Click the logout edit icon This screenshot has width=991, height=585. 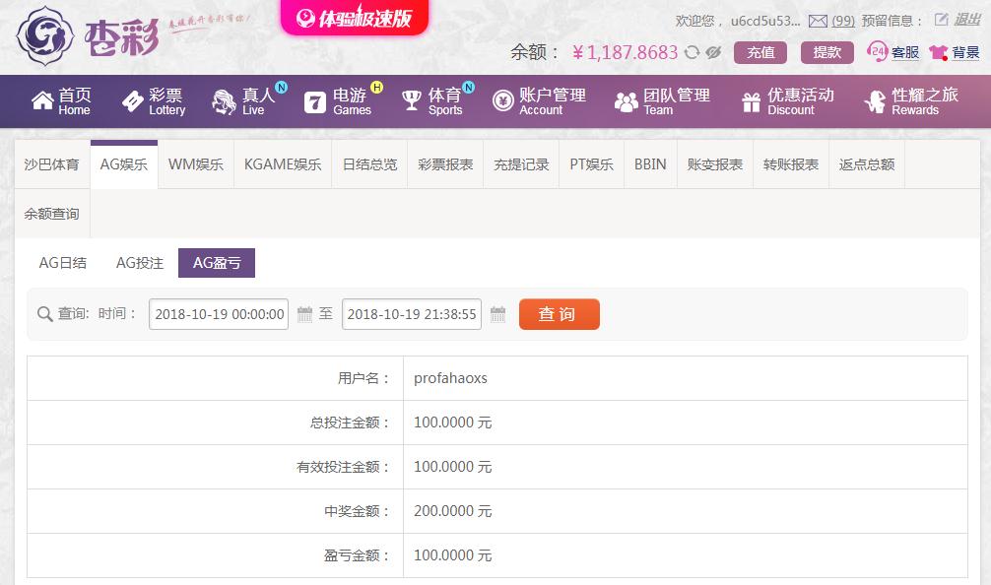941,20
